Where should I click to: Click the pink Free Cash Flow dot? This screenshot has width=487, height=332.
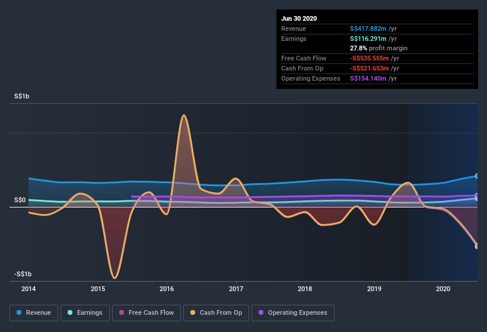click(122, 312)
